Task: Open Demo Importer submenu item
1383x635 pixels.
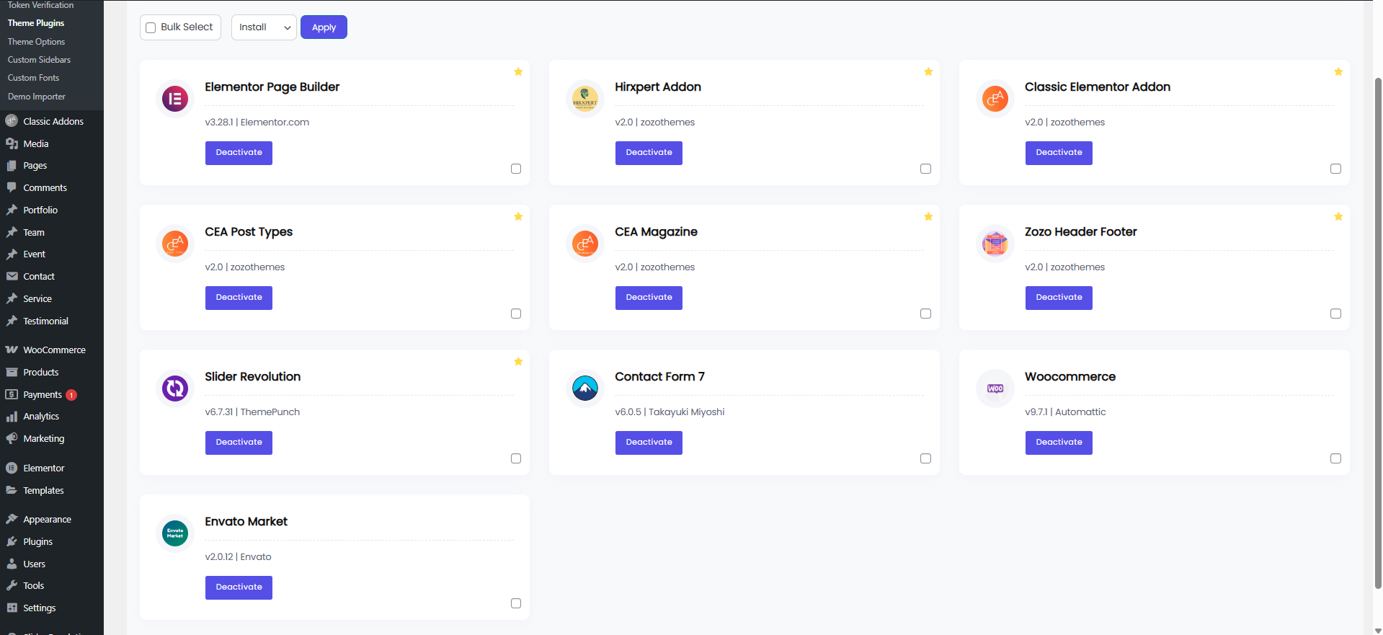Action: coord(36,97)
